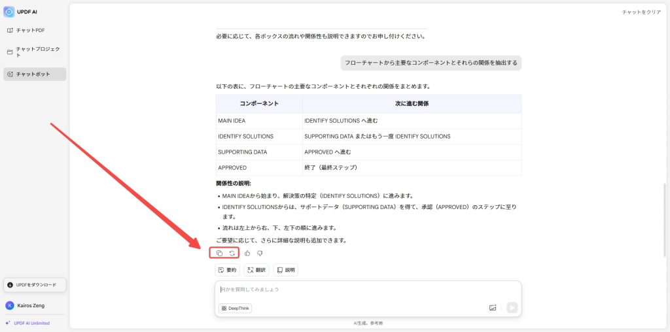
Task: Click the UPDF AI logo icon
Action: click(x=9, y=12)
